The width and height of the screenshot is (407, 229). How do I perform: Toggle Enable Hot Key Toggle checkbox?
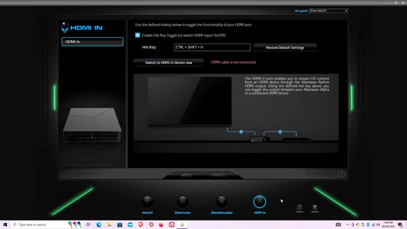click(x=137, y=35)
